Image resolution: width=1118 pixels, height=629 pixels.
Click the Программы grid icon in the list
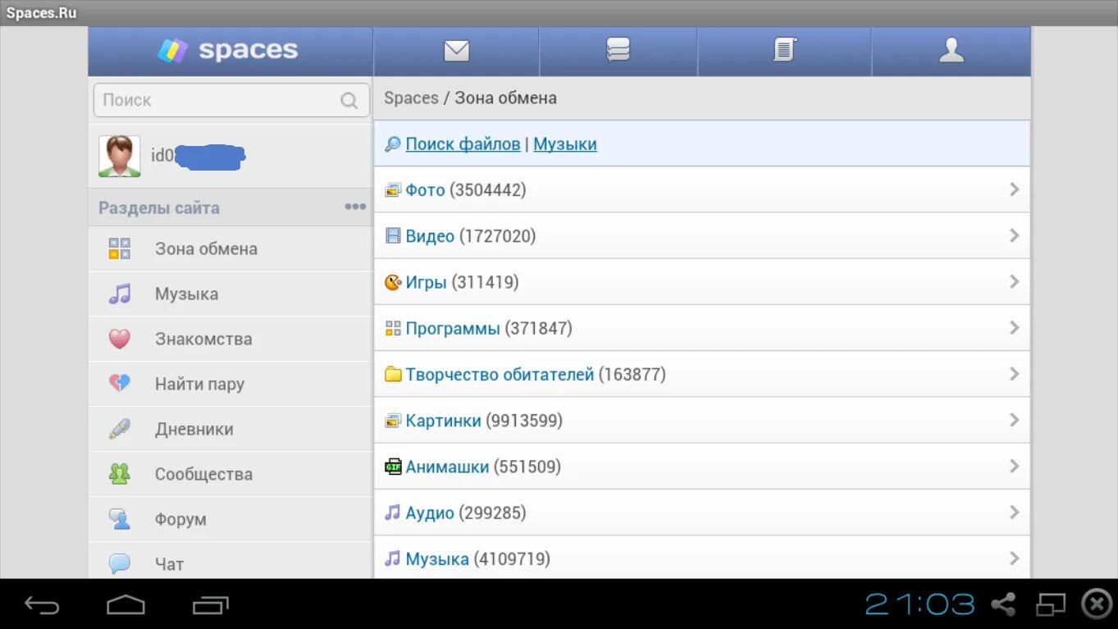click(393, 329)
